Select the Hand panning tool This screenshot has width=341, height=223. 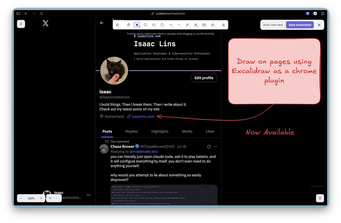[128, 25]
